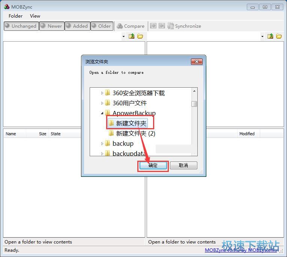Go up a folder in left pane

click(131, 36)
